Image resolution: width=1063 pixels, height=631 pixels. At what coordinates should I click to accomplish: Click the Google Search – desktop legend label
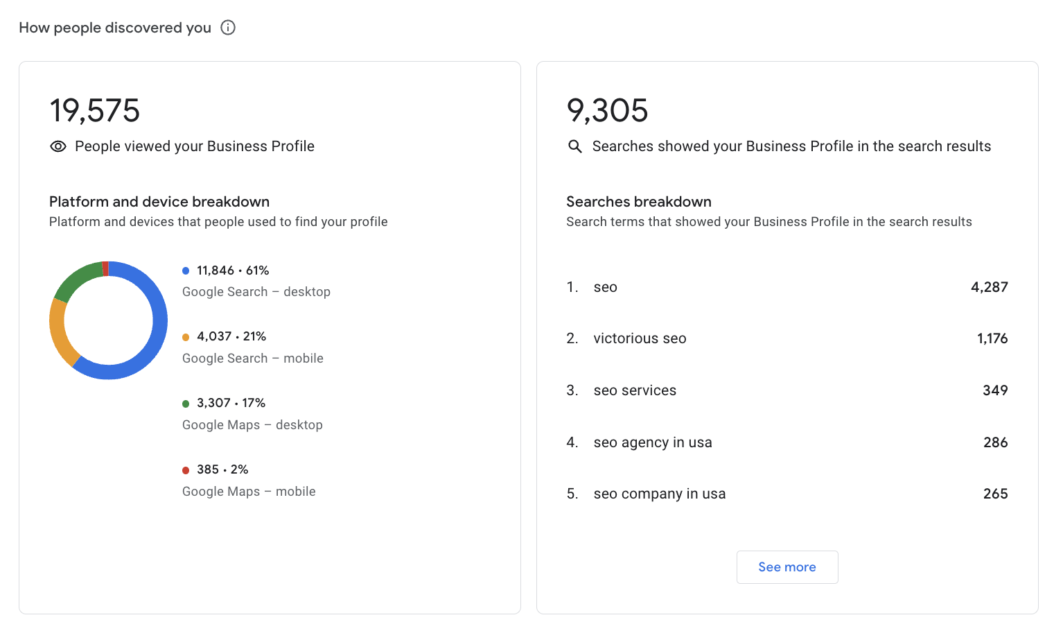256,292
